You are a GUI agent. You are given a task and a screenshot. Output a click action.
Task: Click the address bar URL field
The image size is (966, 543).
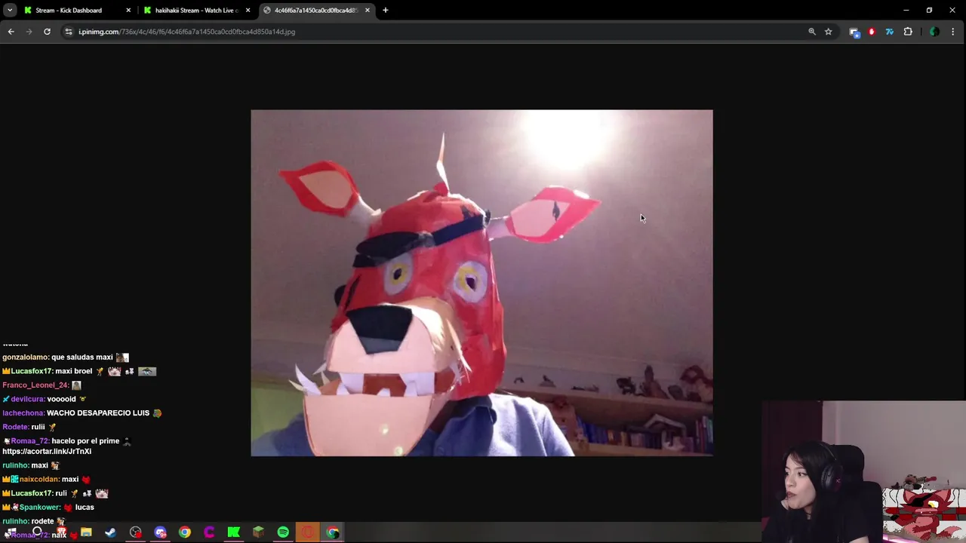tap(438, 32)
